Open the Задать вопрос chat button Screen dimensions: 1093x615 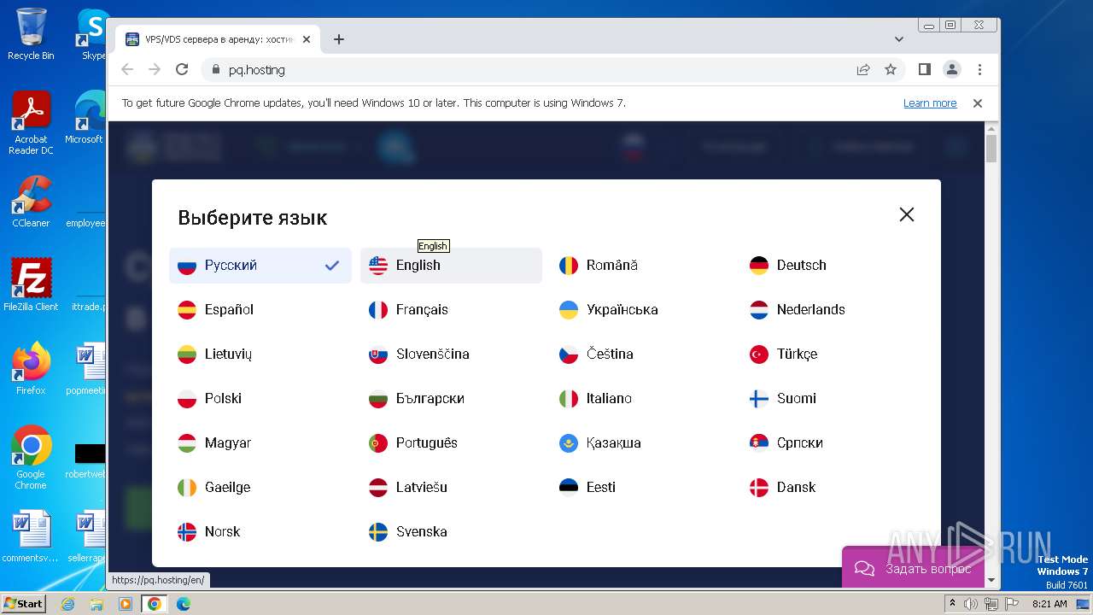coord(913,567)
